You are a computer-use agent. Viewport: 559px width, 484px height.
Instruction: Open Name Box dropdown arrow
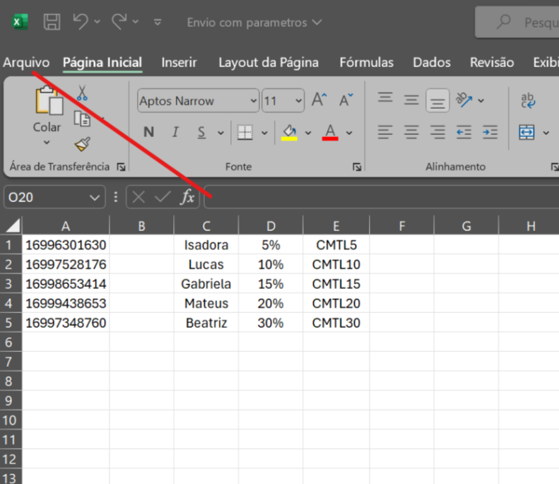(95, 197)
